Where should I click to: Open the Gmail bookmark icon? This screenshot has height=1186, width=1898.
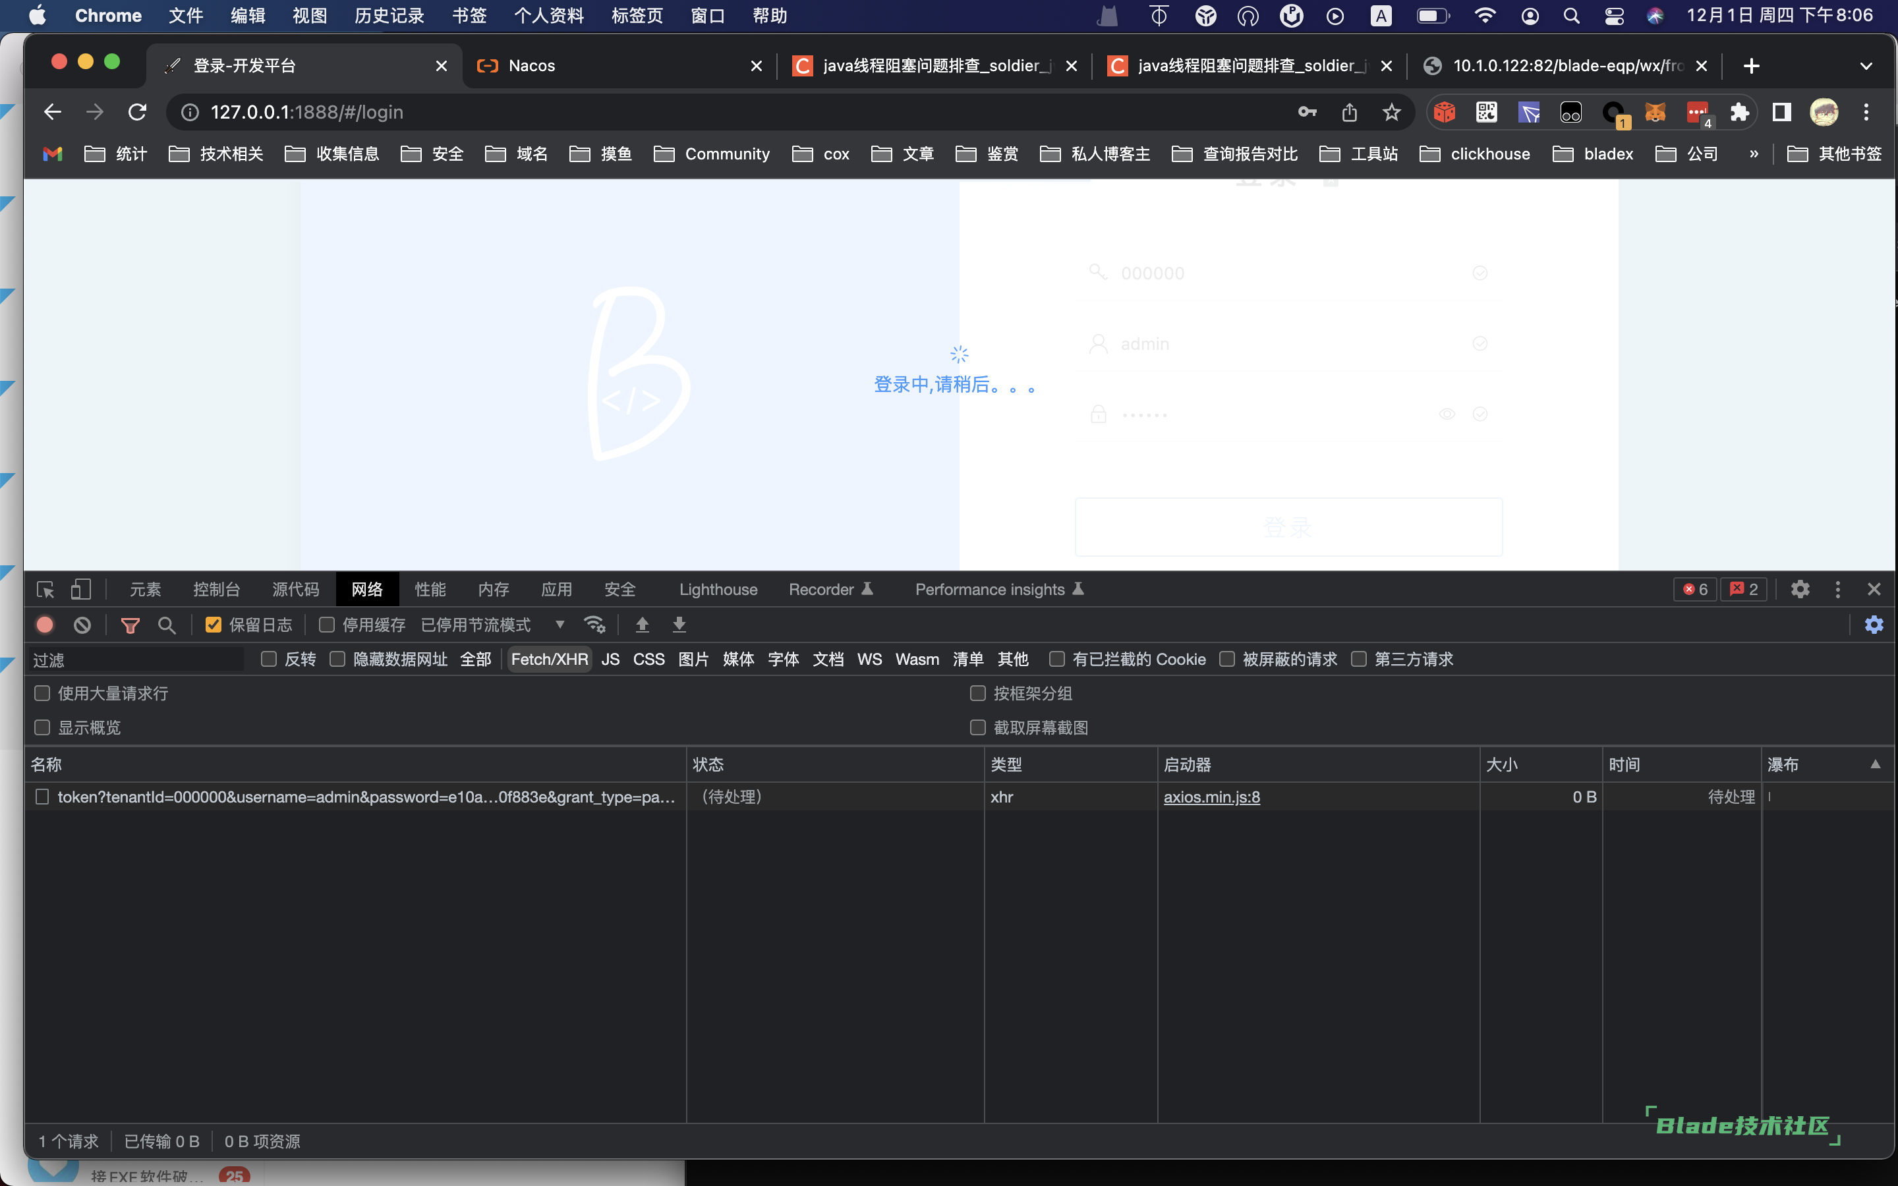pyautogui.click(x=53, y=154)
